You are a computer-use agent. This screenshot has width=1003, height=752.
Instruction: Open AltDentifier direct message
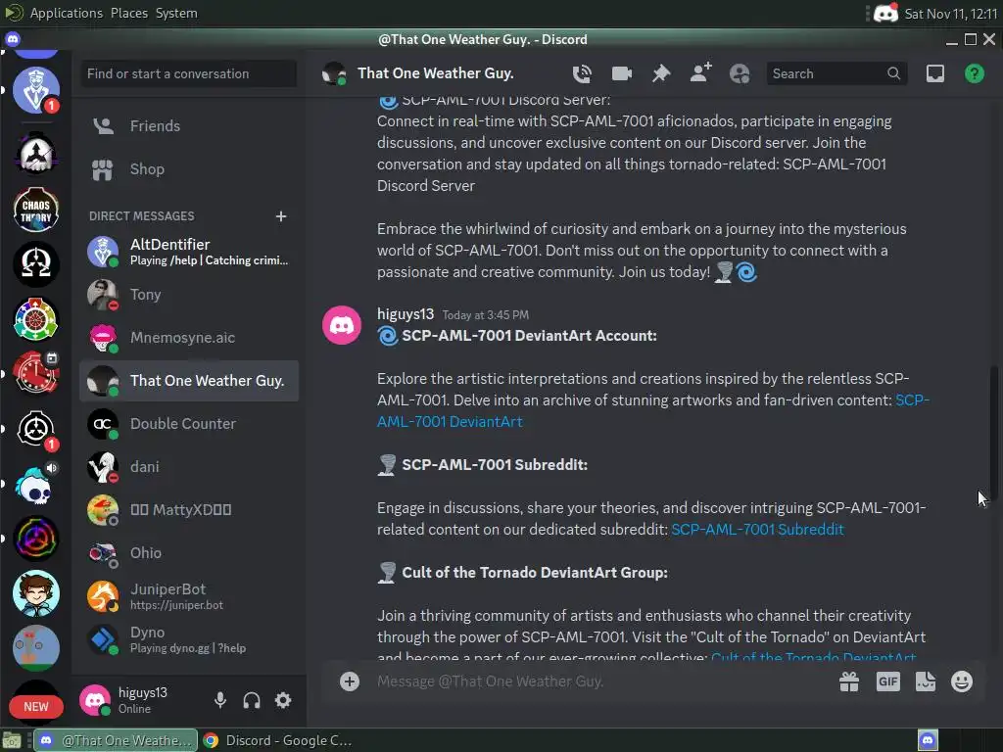point(189,252)
